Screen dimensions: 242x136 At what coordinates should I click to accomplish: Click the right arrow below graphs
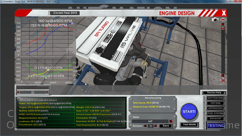(47, 92)
